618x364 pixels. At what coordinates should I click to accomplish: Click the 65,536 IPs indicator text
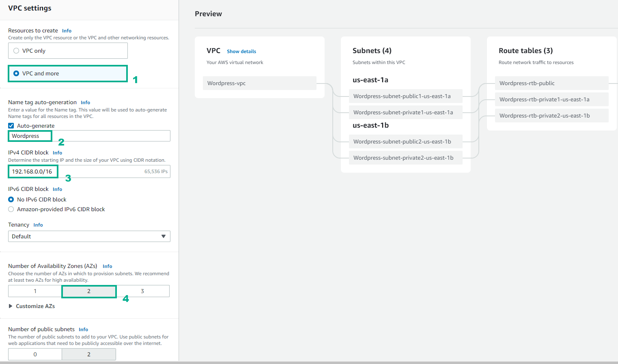156,171
